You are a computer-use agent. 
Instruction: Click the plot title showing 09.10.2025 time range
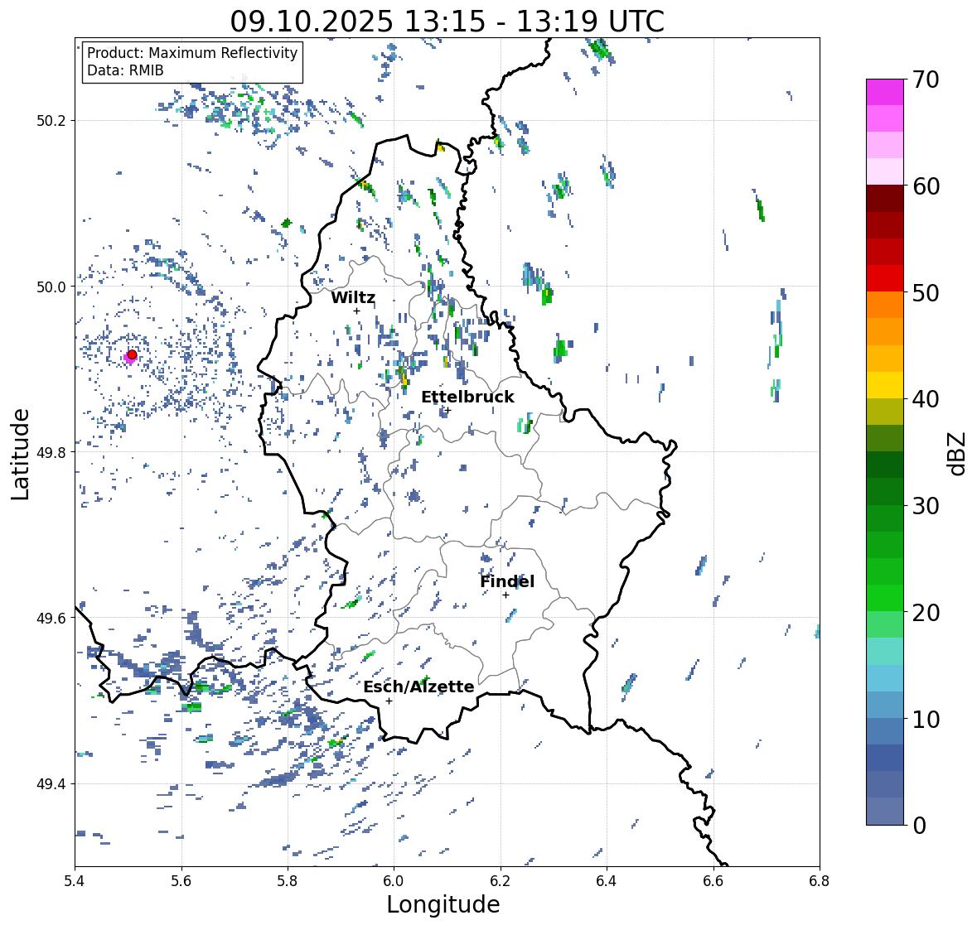pyautogui.click(x=447, y=22)
